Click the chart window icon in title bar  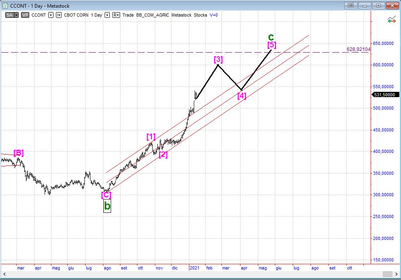pyautogui.click(x=5, y=6)
